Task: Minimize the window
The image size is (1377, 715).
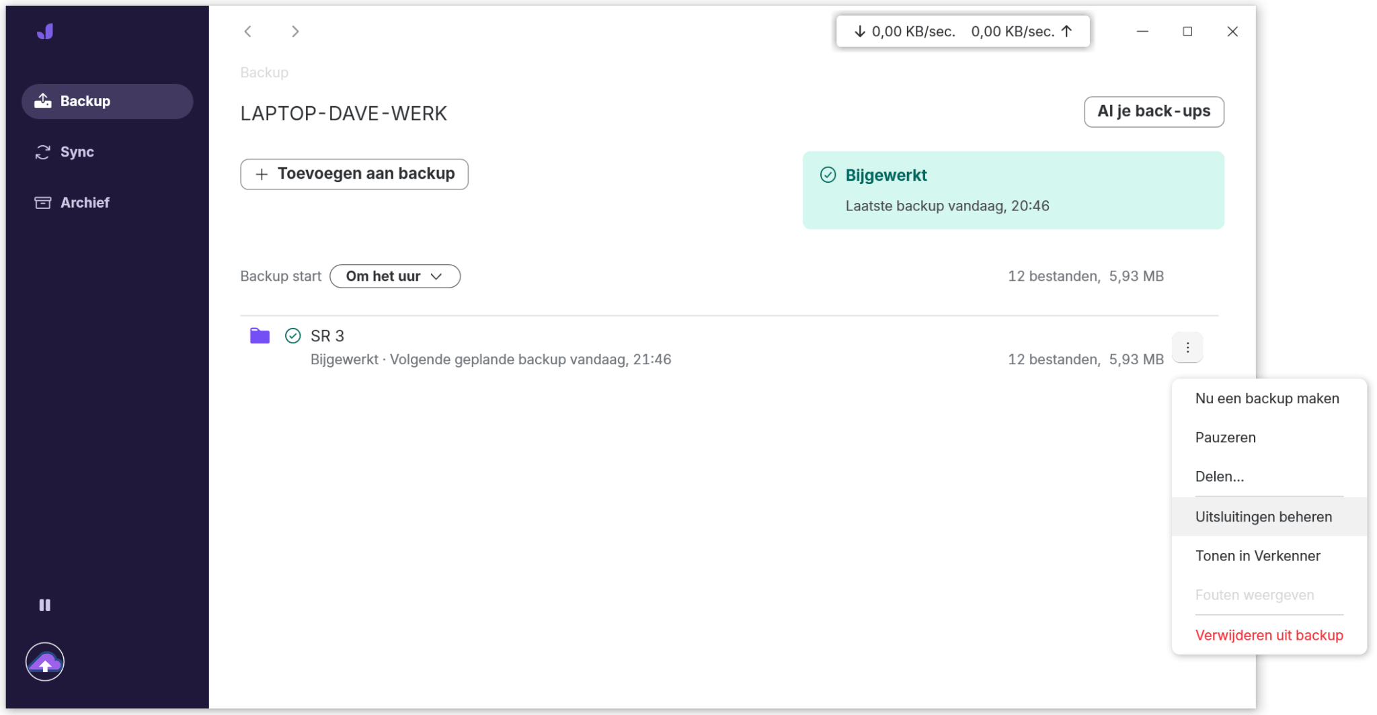Action: (x=1142, y=32)
